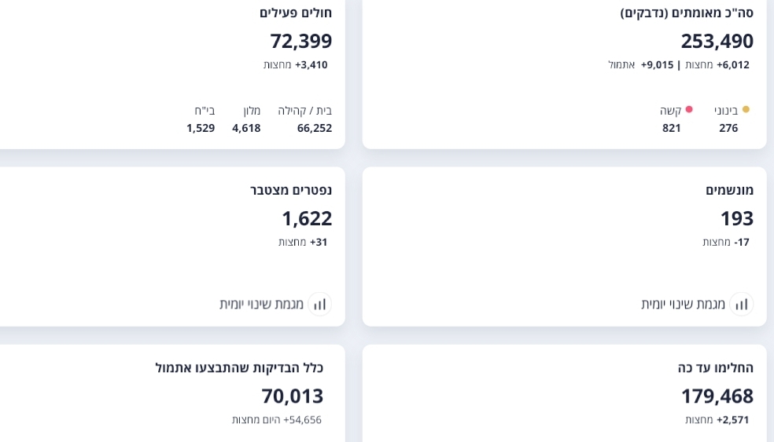The width and height of the screenshot is (774, 442).
Task: Click the daily trend chart icon in מונשמים card
Action: pos(741,304)
